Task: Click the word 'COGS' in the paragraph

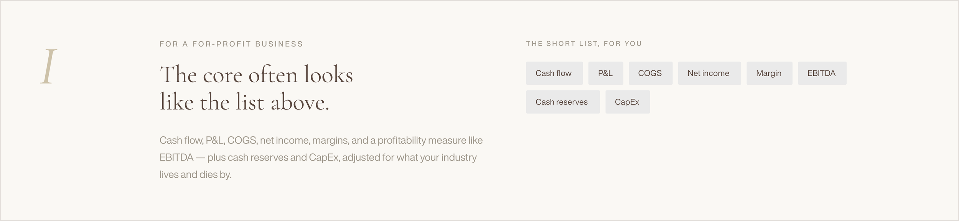Action: (x=242, y=141)
